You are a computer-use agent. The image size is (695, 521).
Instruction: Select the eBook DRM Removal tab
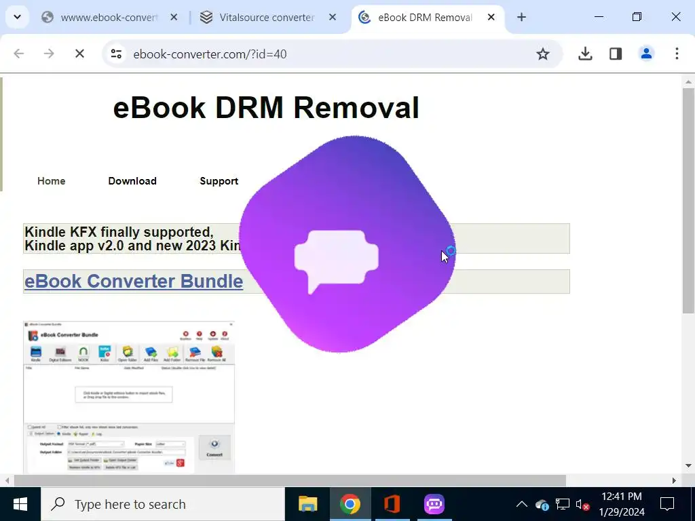(425, 17)
